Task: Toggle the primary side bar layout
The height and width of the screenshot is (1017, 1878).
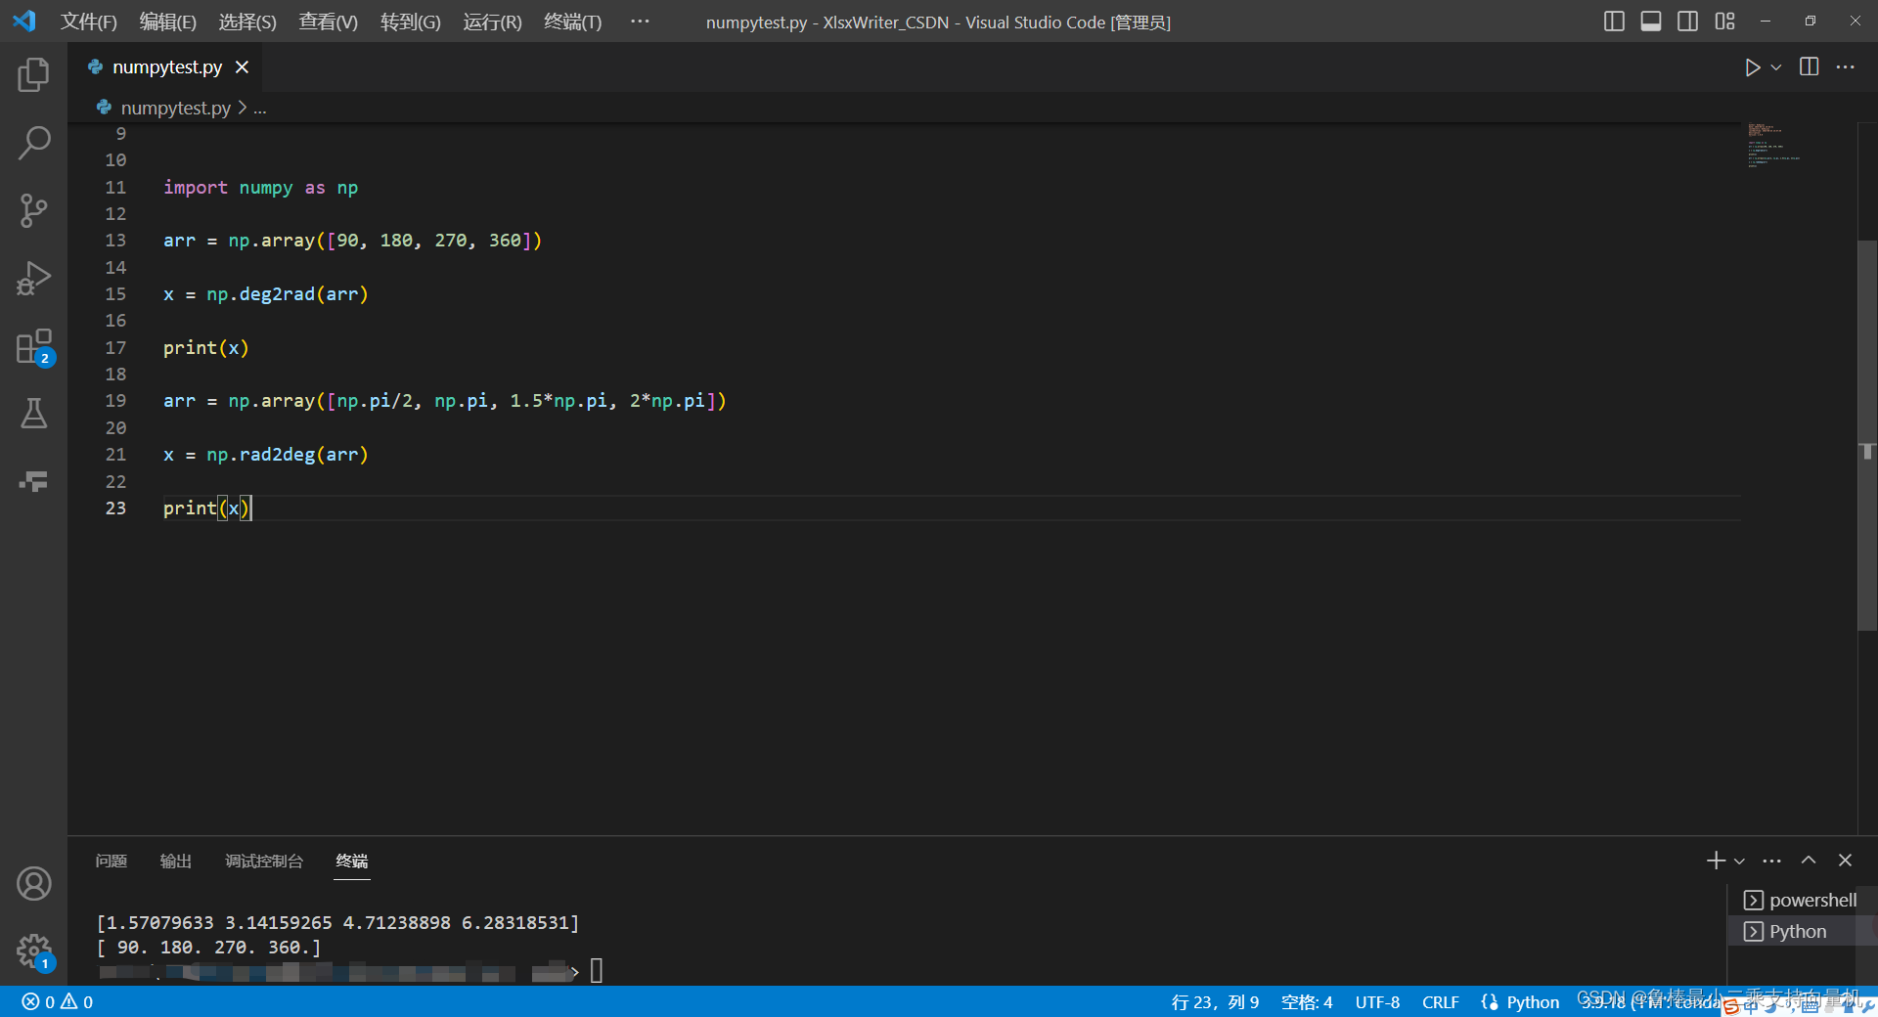Action: [1614, 21]
